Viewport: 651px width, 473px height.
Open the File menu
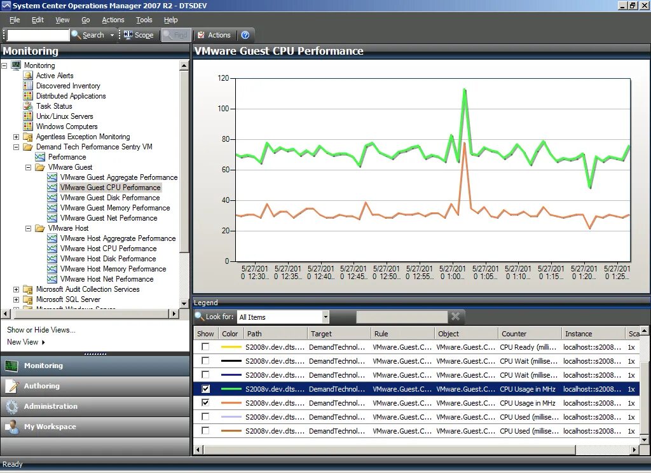[x=15, y=20]
